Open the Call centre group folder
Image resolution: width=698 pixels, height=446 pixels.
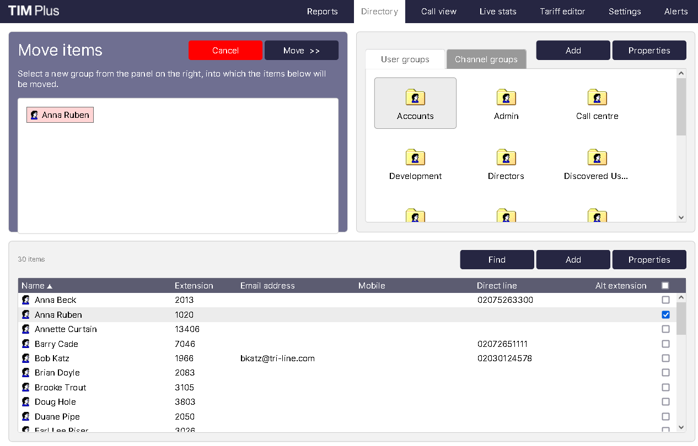(x=597, y=104)
